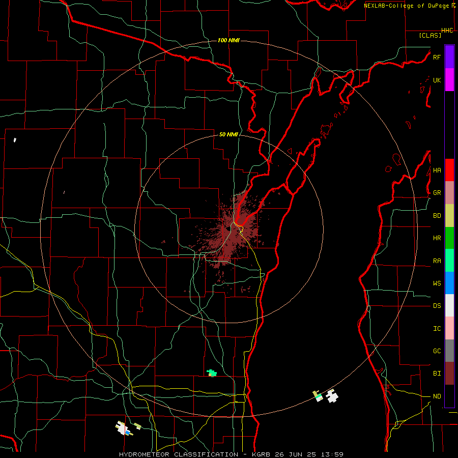Viewport: 458px width, 458px height.
Task: Click the white-and-blue echo near the bottom left
Action: click(x=124, y=429)
